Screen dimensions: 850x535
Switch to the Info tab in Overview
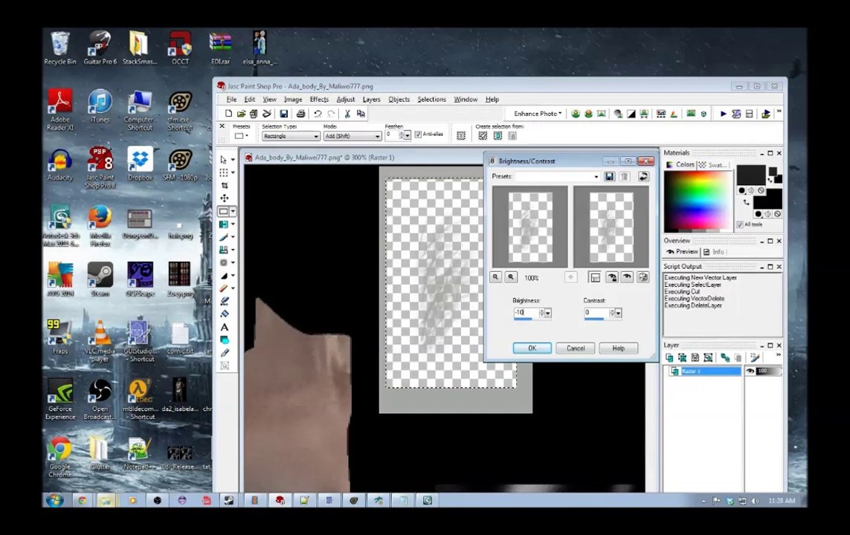(x=715, y=252)
